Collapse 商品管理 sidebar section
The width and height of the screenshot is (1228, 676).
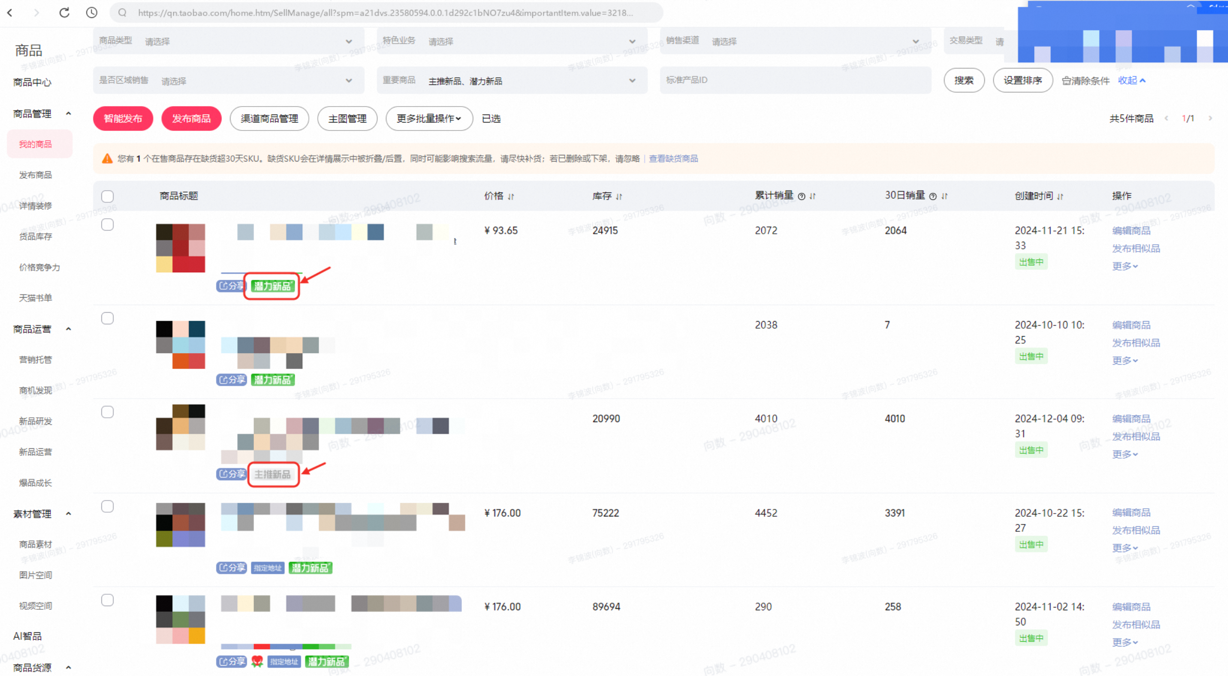[68, 114]
